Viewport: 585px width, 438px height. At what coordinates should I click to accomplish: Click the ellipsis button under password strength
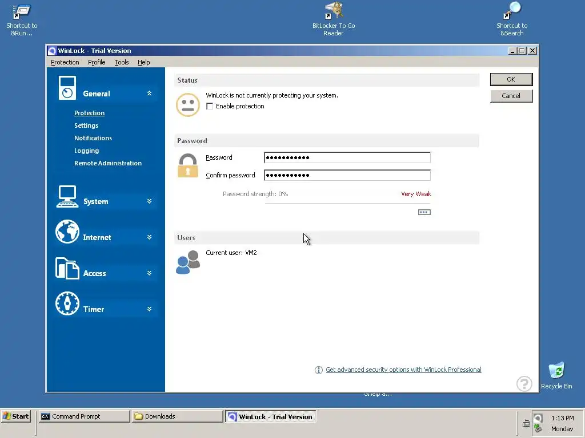(x=424, y=212)
